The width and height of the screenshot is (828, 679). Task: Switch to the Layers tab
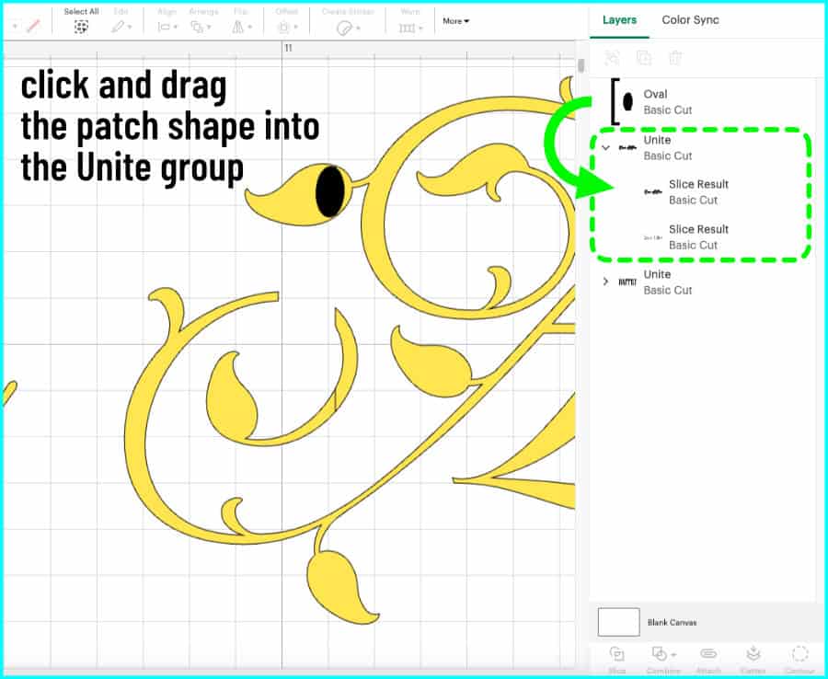tap(619, 20)
